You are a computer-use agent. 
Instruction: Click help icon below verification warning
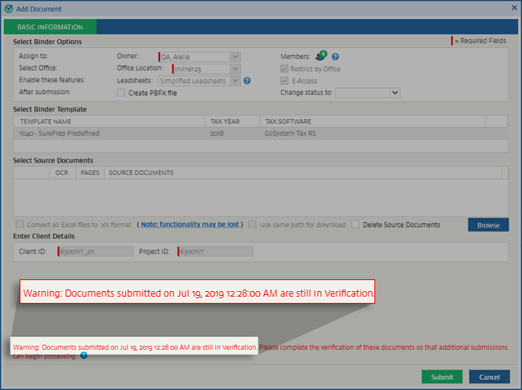[x=84, y=355]
